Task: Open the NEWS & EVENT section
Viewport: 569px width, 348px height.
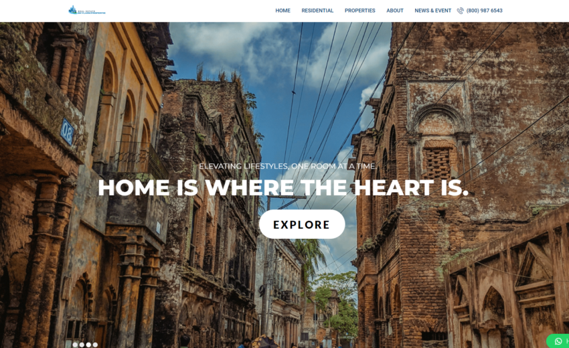Action: (432, 11)
